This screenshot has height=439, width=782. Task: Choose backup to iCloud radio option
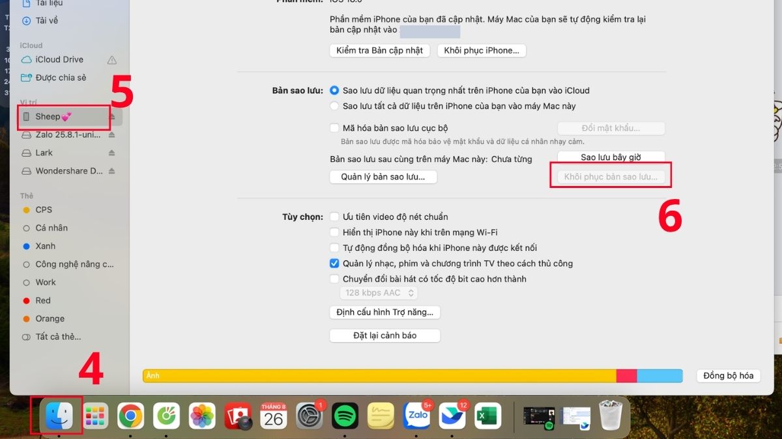pos(335,90)
